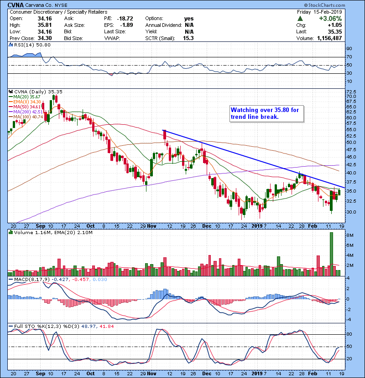365x378 pixels.
Task: Click the 'CVNA (Daily) 35.35' chart label
Action: tap(38, 92)
